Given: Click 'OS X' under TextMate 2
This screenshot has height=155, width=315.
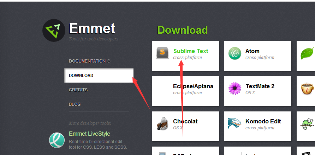Looking at the screenshot, I should point(250,93).
